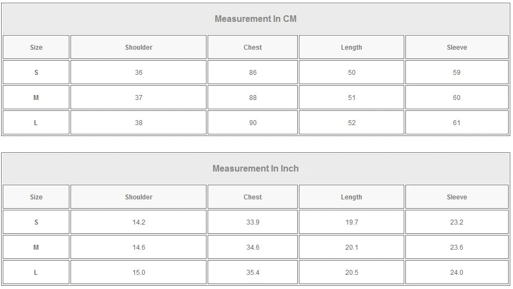Click the "Measurement In Inch" table title
This screenshot has height=289, width=513.
[x=255, y=169]
